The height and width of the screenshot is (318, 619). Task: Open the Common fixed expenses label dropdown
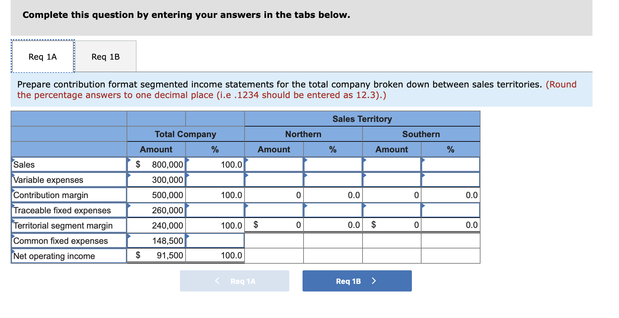pyautogui.click(x=69, y=240)
